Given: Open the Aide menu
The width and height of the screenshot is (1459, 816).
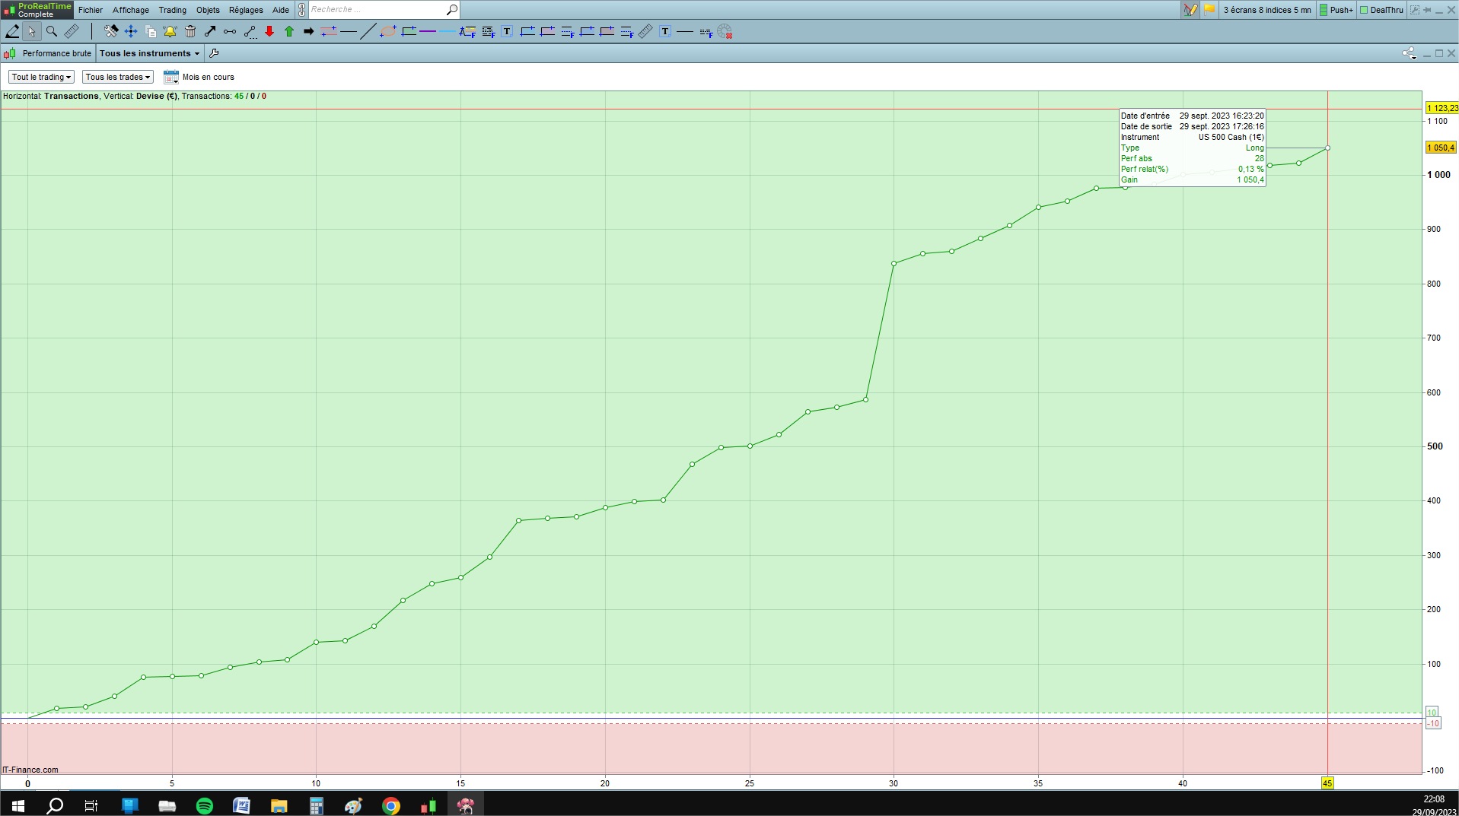Looking at the screenshot, I should 281,10.
